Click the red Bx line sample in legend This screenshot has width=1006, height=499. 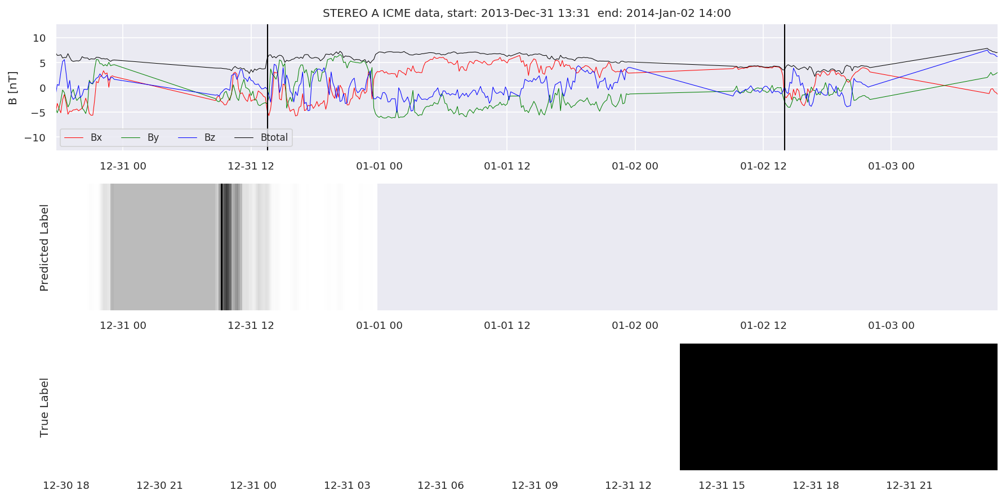point(74,137)
